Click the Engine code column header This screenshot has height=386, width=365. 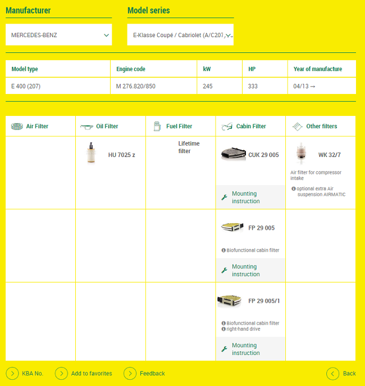click(153, 69)
